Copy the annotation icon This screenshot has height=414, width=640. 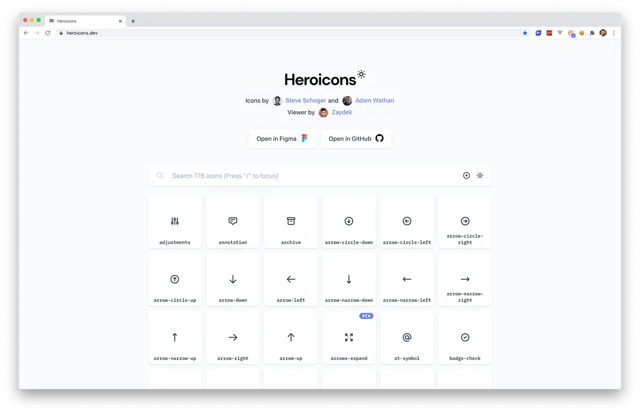(x=233, y=222)
